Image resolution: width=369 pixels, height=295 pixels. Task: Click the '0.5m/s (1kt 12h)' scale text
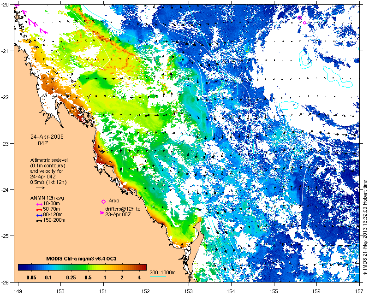(x=48, y=183)
